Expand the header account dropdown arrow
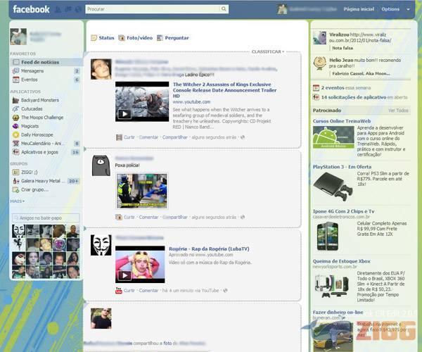The width and height of the screenshot is (422, 352). (408, 9)
